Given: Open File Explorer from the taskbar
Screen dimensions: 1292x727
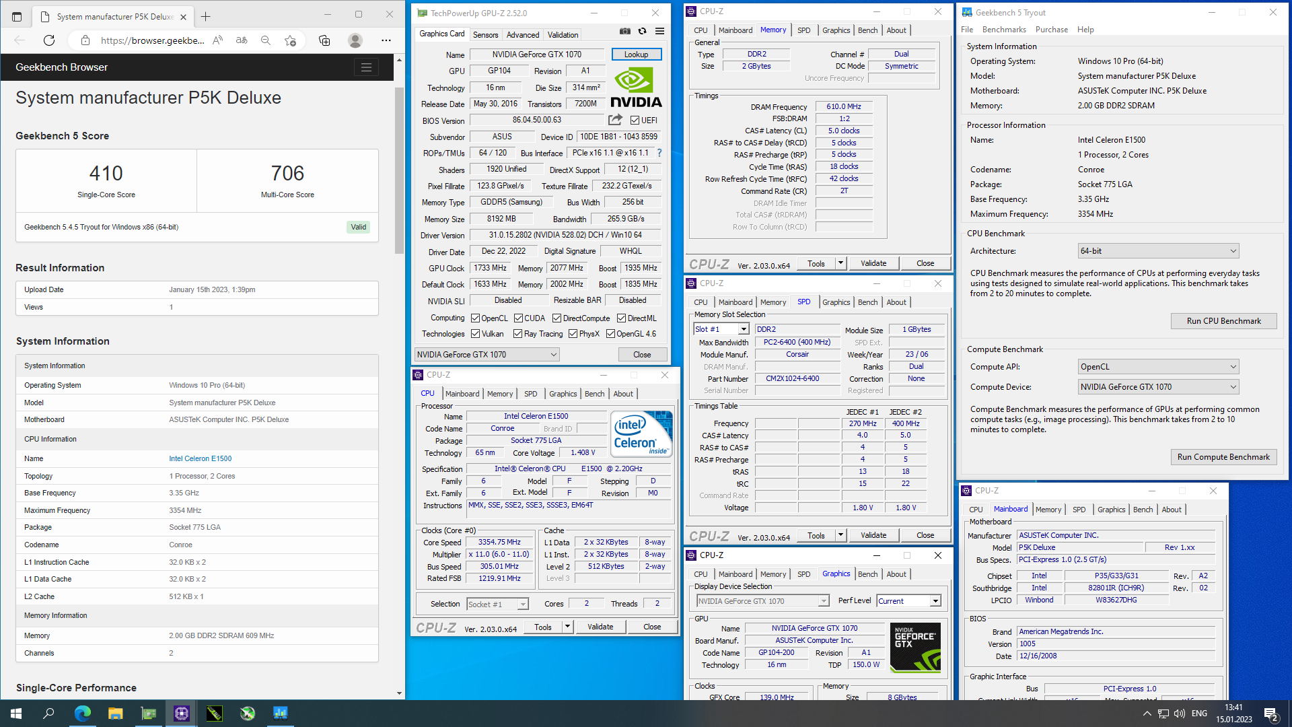Looking at the screenshot, I should point(115,714).
